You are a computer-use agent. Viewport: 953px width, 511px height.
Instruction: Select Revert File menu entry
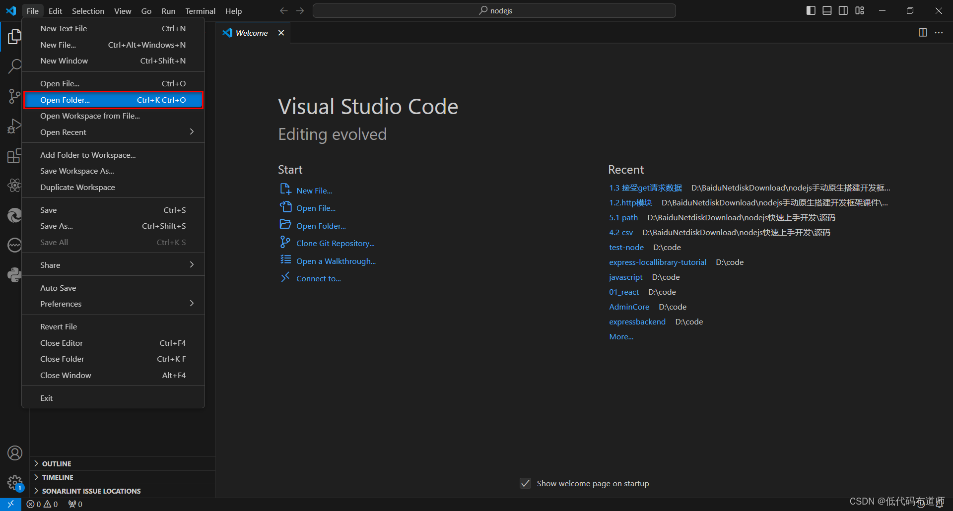pyautogui.click(x=113, y=326)
